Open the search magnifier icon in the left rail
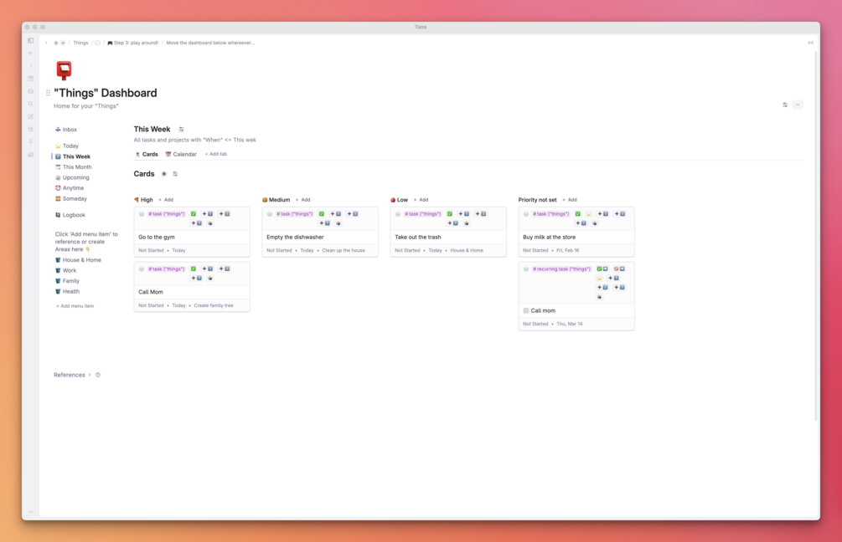This screenshot has width=842, height=542. [x=31, y=104]
